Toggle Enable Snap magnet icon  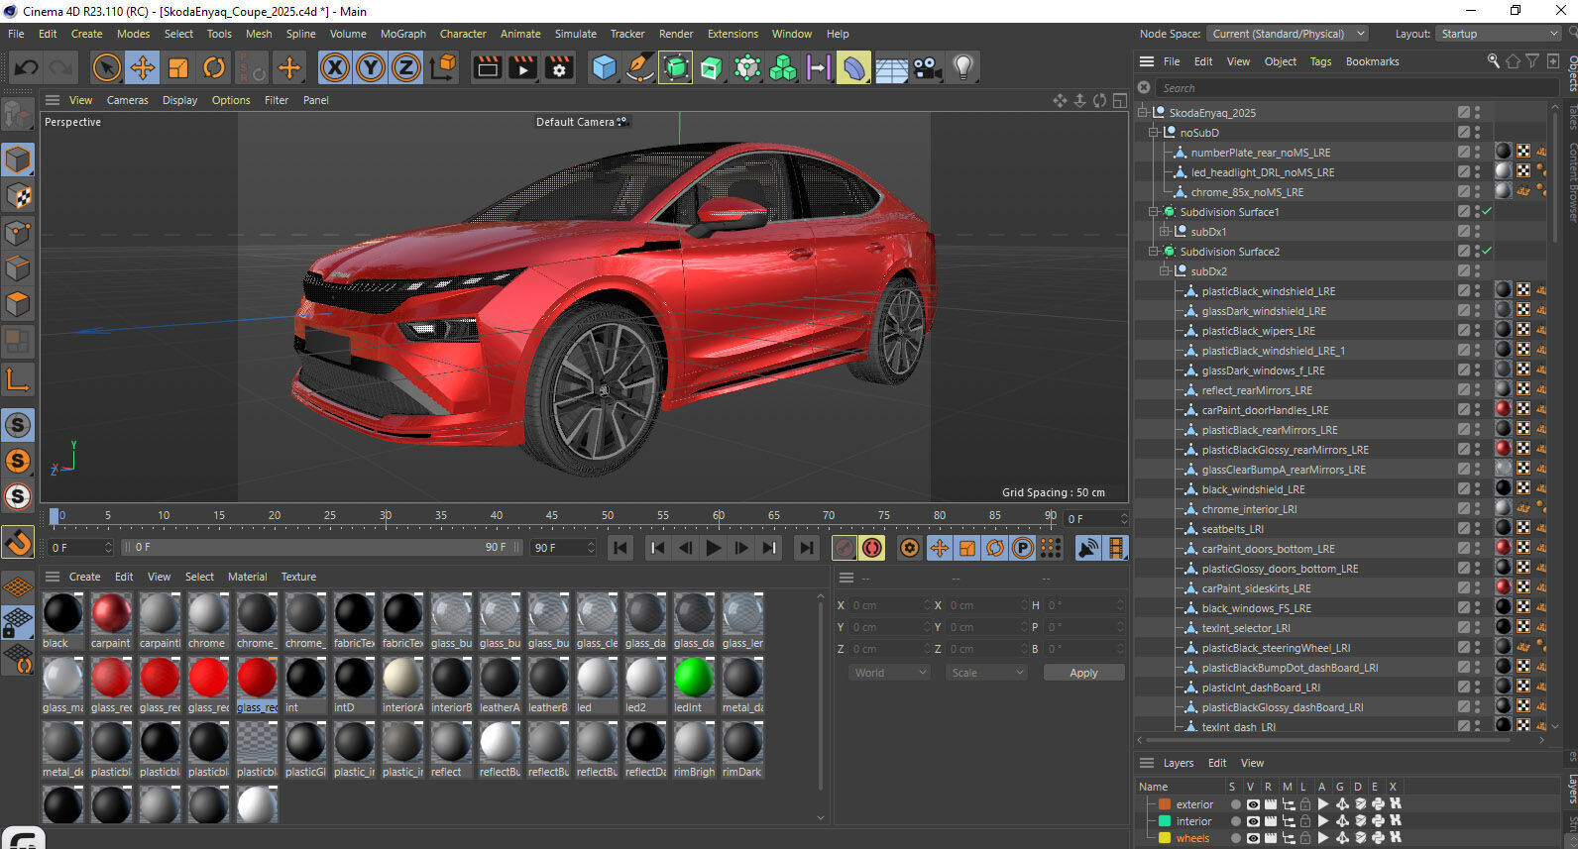18,541
